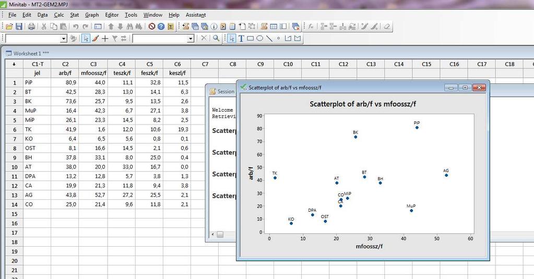534x279 pixels.
Task: Open Help with the blue question mark
Action: [161, 27]
